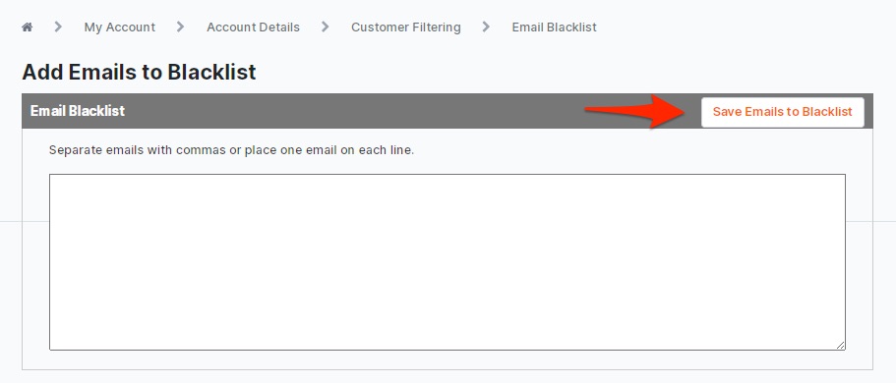Image resolution: width=896 pixels, height=383 pixels.
Task: Click the chevron right after the home icon
Action: coord(58,27)
